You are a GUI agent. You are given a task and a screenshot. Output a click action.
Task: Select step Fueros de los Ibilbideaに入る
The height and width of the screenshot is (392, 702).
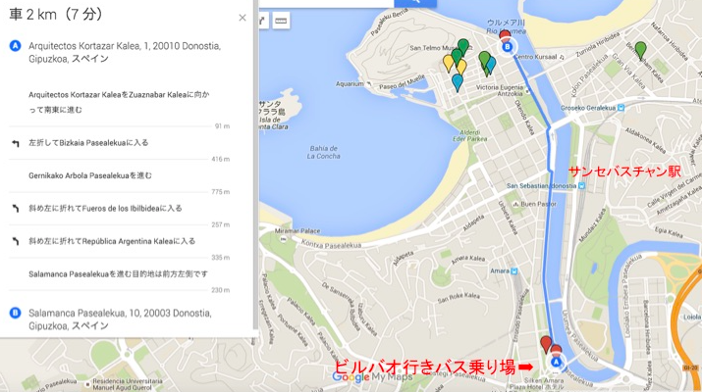105,209
